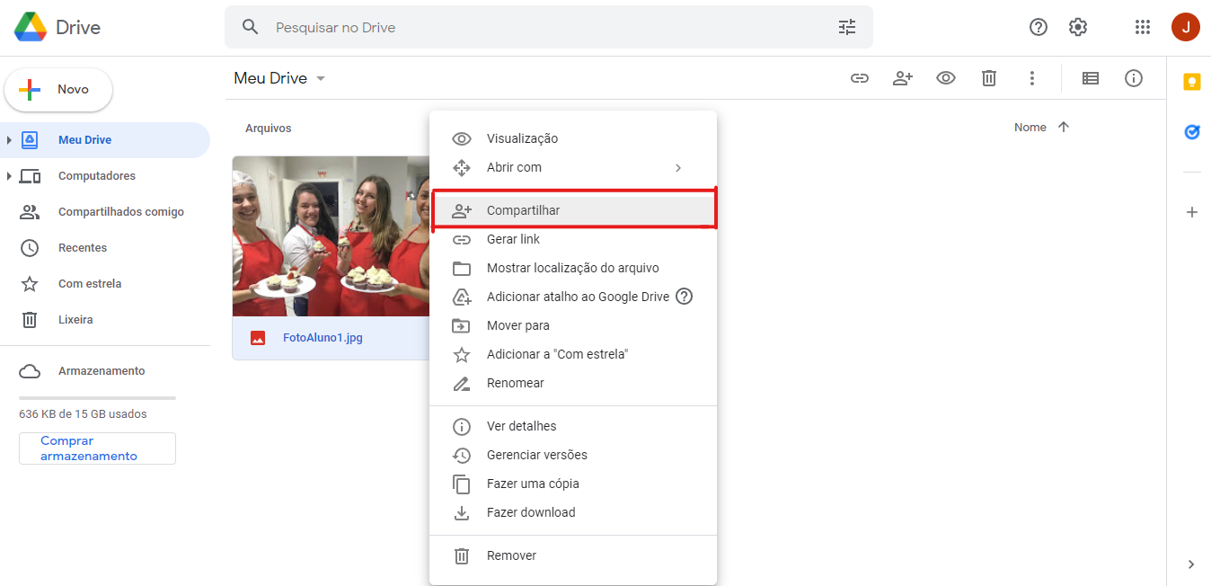The width and height of the screenshot is (1211, 586).
Task: Expand the Meu Drive tree arrow
Action: click(x=9, y=140)
